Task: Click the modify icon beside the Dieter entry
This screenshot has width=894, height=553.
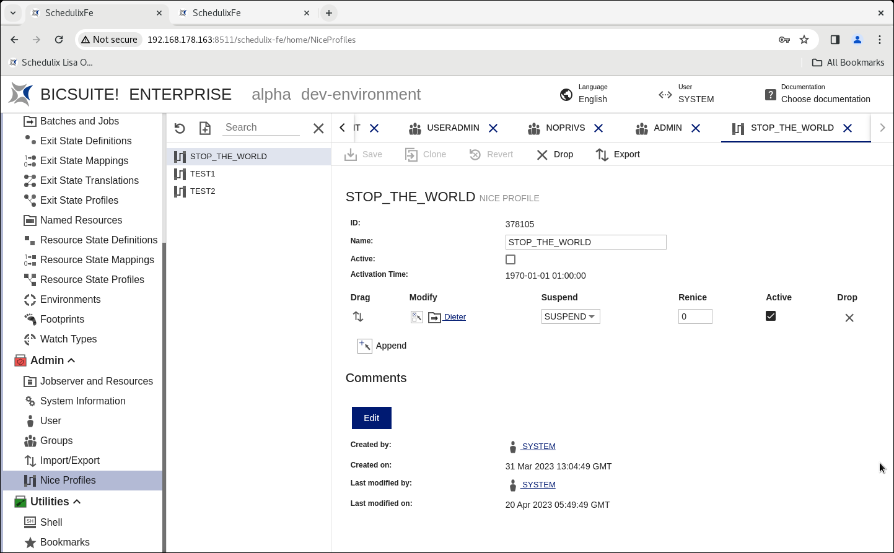Action: click(416, 317)
